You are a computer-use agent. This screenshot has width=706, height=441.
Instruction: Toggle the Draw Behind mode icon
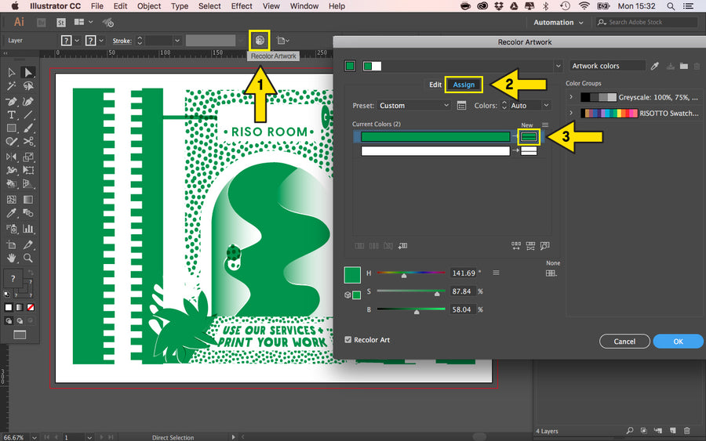click(x=20, y=320)
